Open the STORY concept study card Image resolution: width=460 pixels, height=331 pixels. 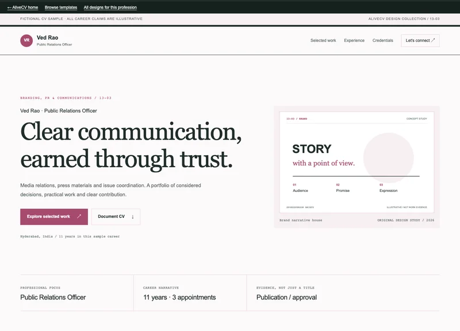[356, 162]
